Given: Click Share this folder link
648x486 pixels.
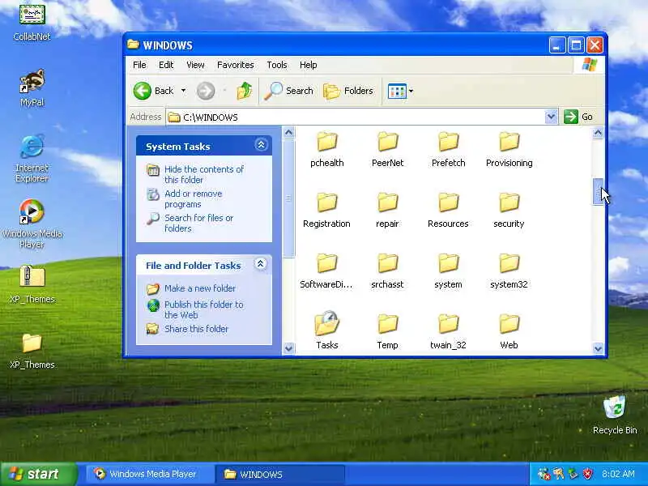Looking at the screenshot, I should 196,329.
